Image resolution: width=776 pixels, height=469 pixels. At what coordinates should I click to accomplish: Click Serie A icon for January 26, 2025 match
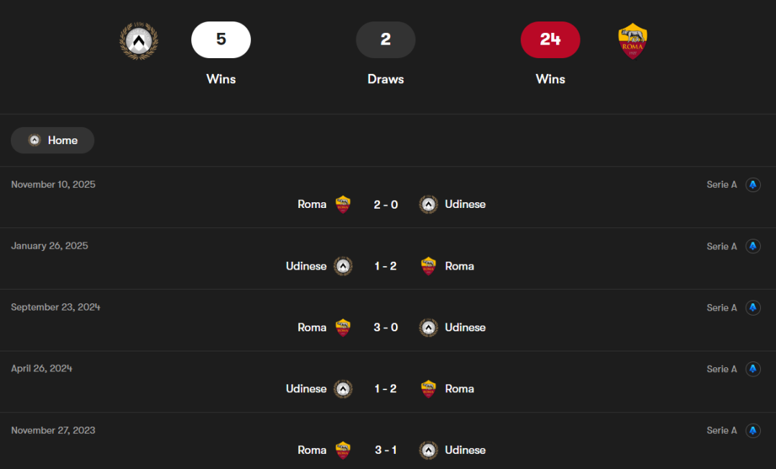point(753,247)
